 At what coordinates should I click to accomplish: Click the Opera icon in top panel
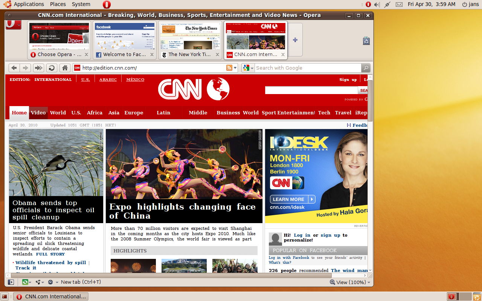107,5
